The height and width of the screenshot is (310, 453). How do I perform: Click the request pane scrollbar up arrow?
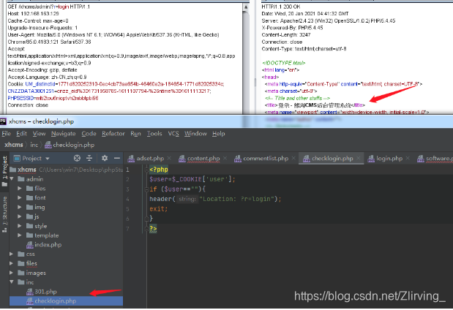[246, 7]
